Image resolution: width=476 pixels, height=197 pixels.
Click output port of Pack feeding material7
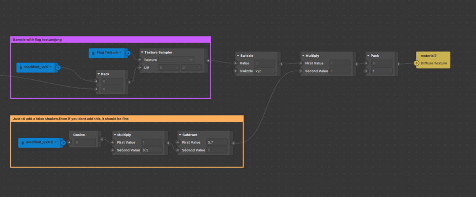[x=398, y=64]
